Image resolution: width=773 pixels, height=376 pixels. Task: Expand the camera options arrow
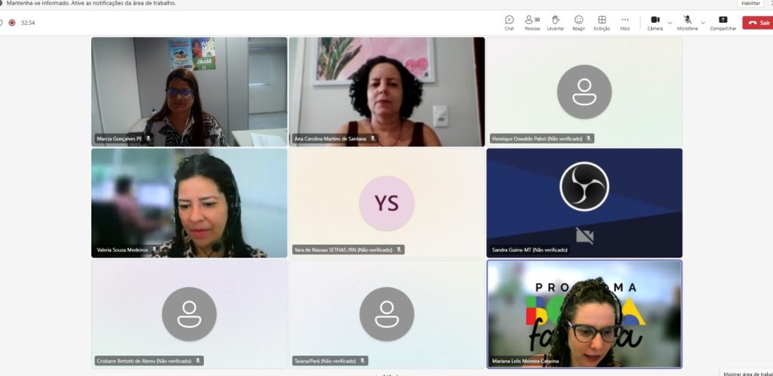pos(670,23)
